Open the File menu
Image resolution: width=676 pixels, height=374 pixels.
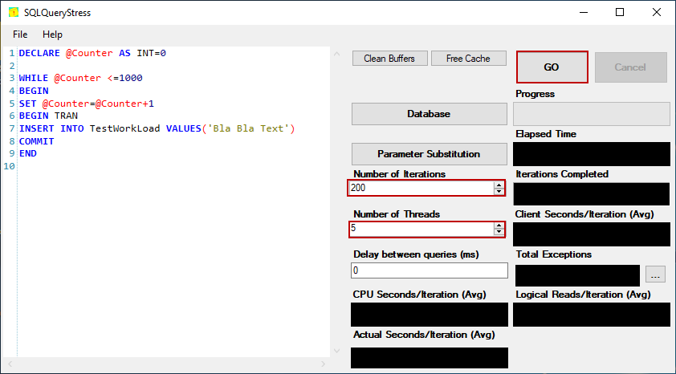point(20,35)
